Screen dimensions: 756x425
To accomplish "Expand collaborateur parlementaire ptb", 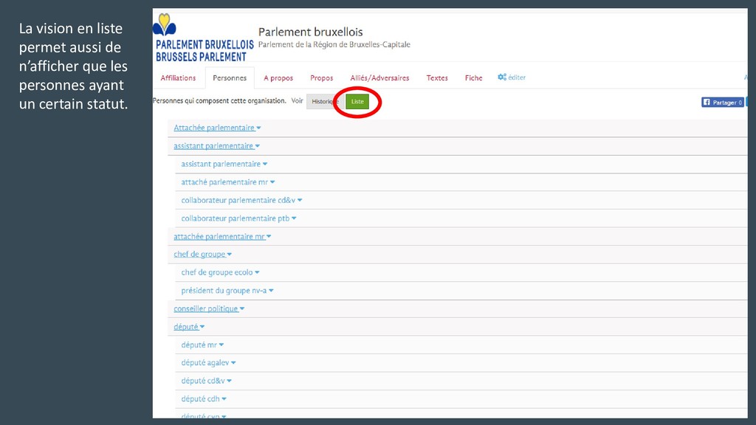I will (x=238, y=218).
